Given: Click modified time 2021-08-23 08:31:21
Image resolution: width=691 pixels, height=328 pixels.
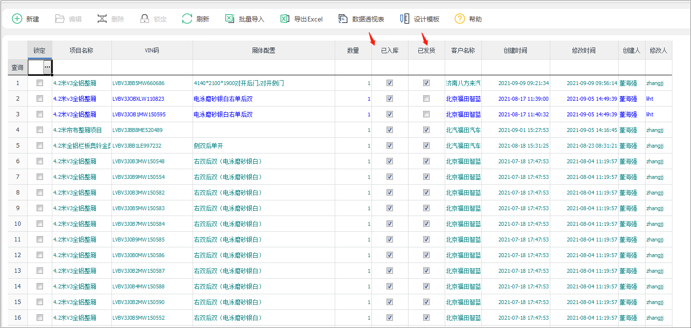Looking at the screenshot, I should pos(592,146).
